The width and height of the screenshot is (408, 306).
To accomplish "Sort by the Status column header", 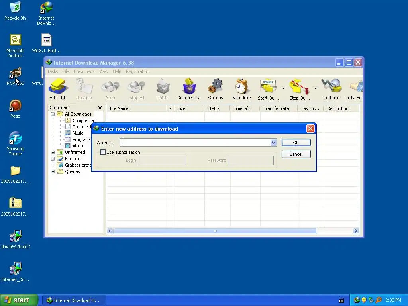I will click(x=217, y=108).
